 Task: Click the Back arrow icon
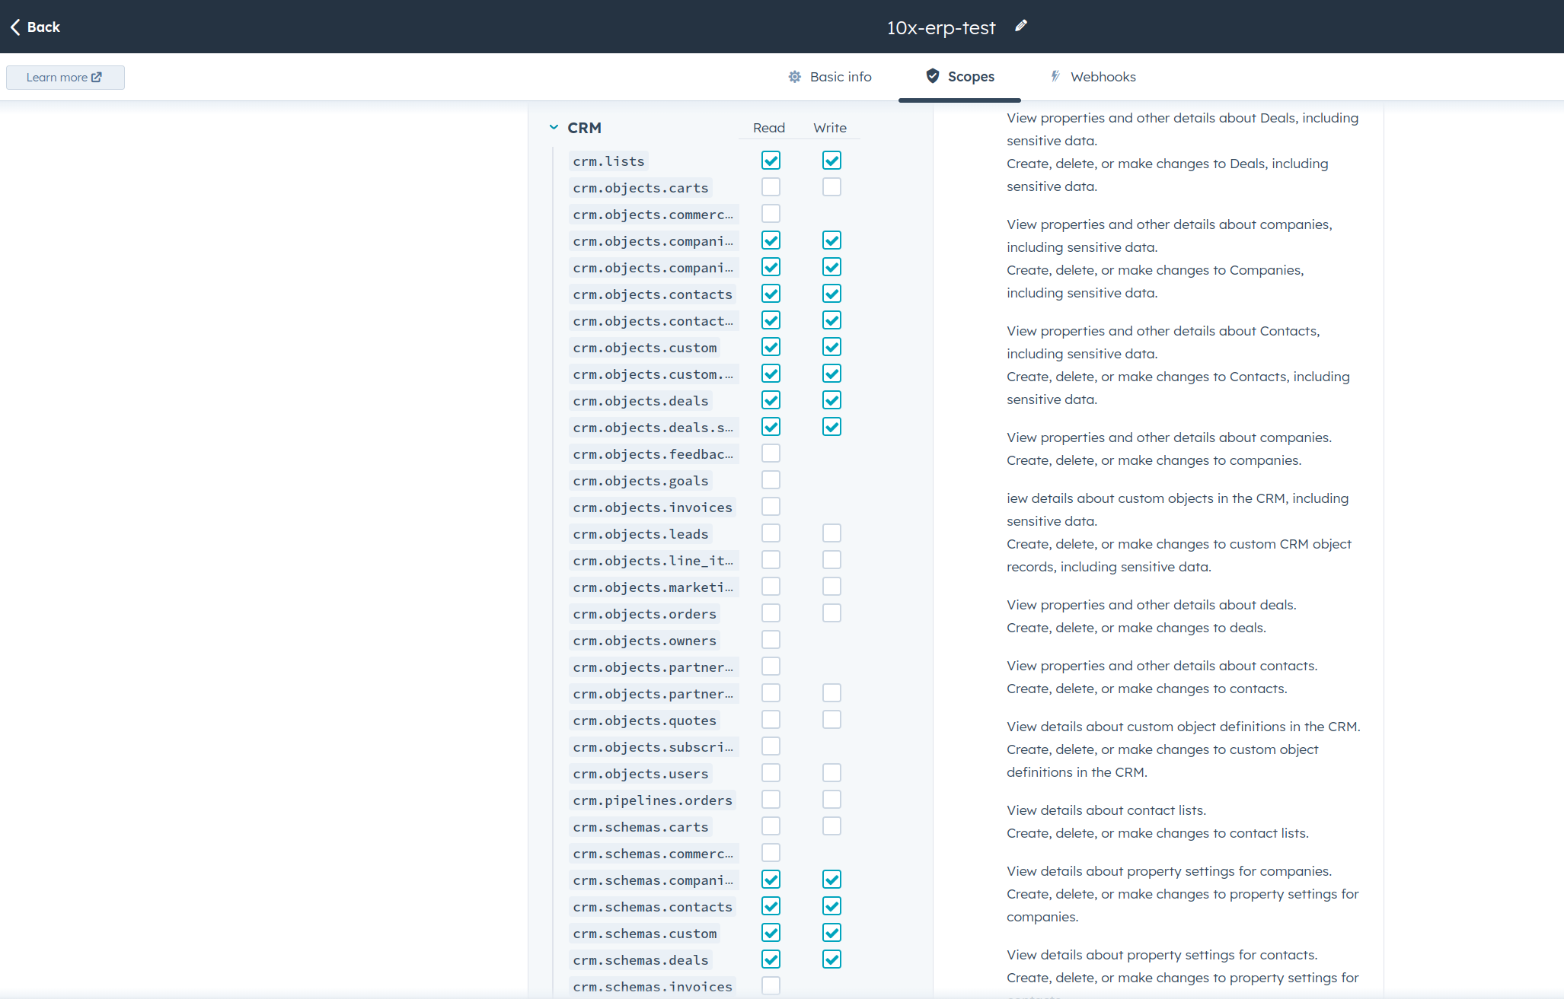tap(15, 27)
